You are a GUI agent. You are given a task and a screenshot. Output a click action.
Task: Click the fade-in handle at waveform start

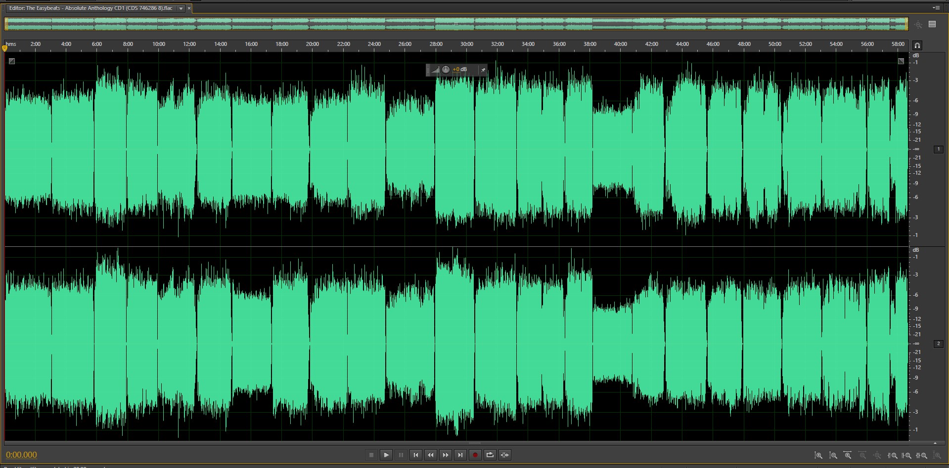click(x=12, y=61)
